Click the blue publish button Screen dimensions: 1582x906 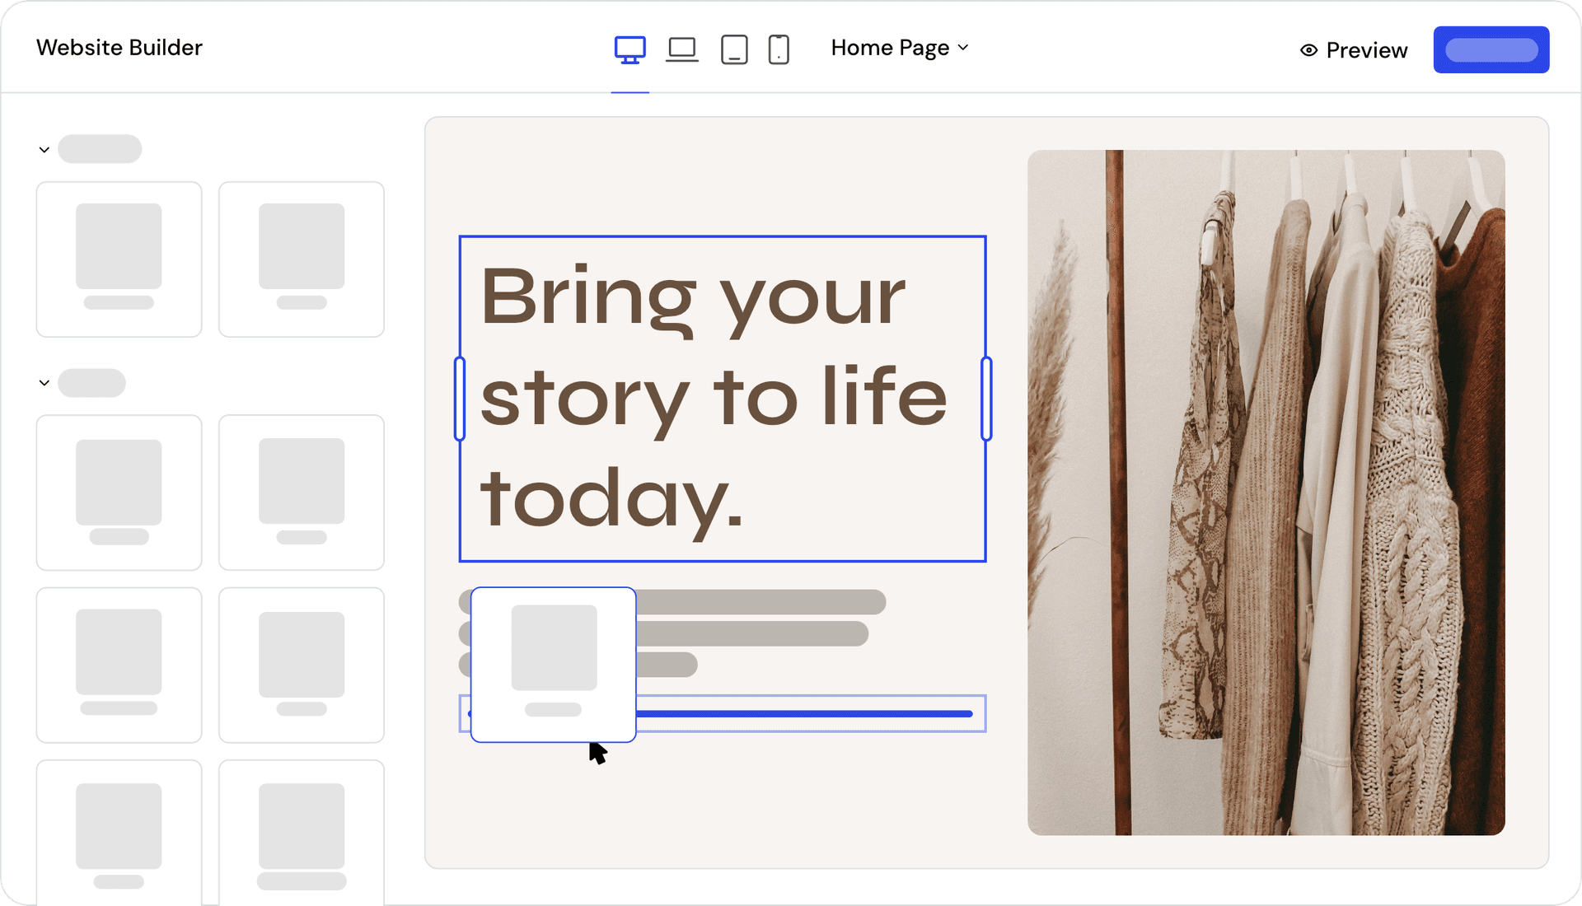point(1491,49)
